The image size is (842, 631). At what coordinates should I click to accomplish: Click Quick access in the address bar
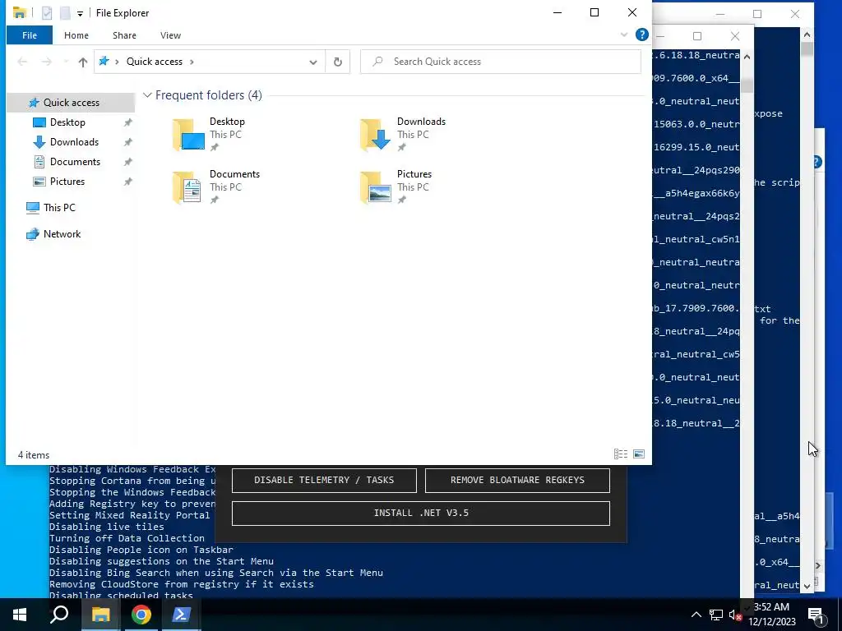pyautogui.click(x=154, y=62)
